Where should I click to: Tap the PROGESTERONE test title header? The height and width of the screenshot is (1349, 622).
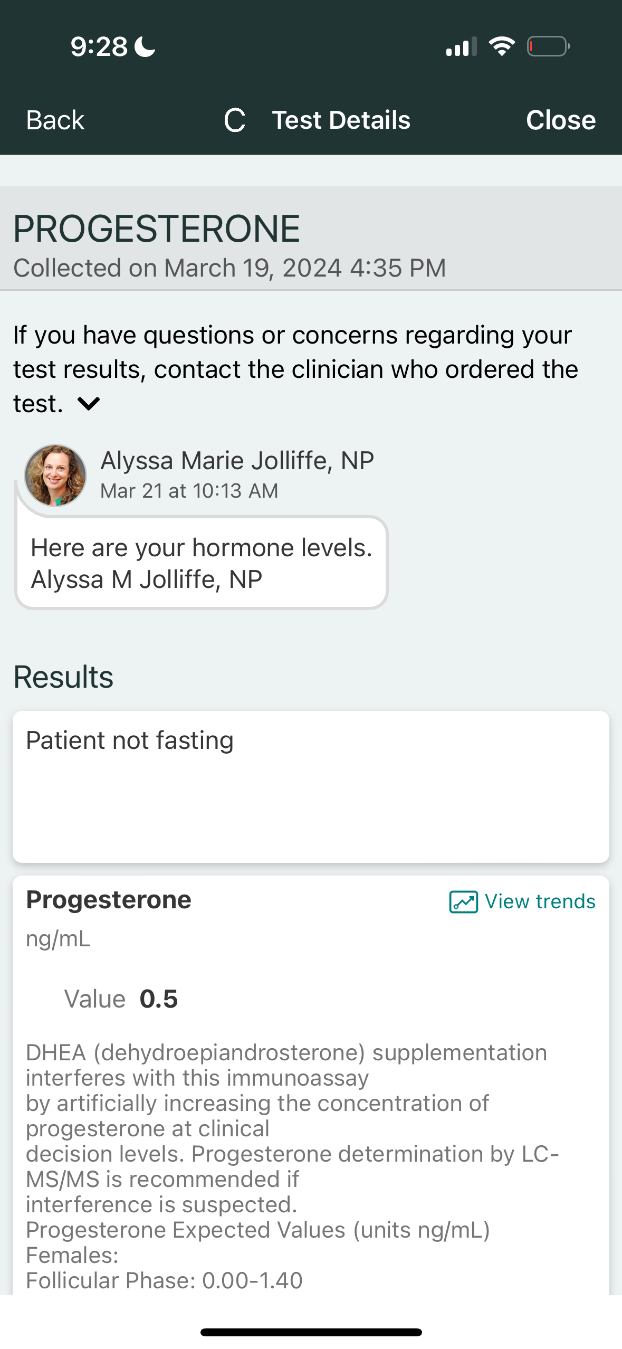coord(157,229)
